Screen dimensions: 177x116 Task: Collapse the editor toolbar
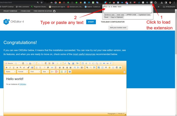(x=124, y=72)
